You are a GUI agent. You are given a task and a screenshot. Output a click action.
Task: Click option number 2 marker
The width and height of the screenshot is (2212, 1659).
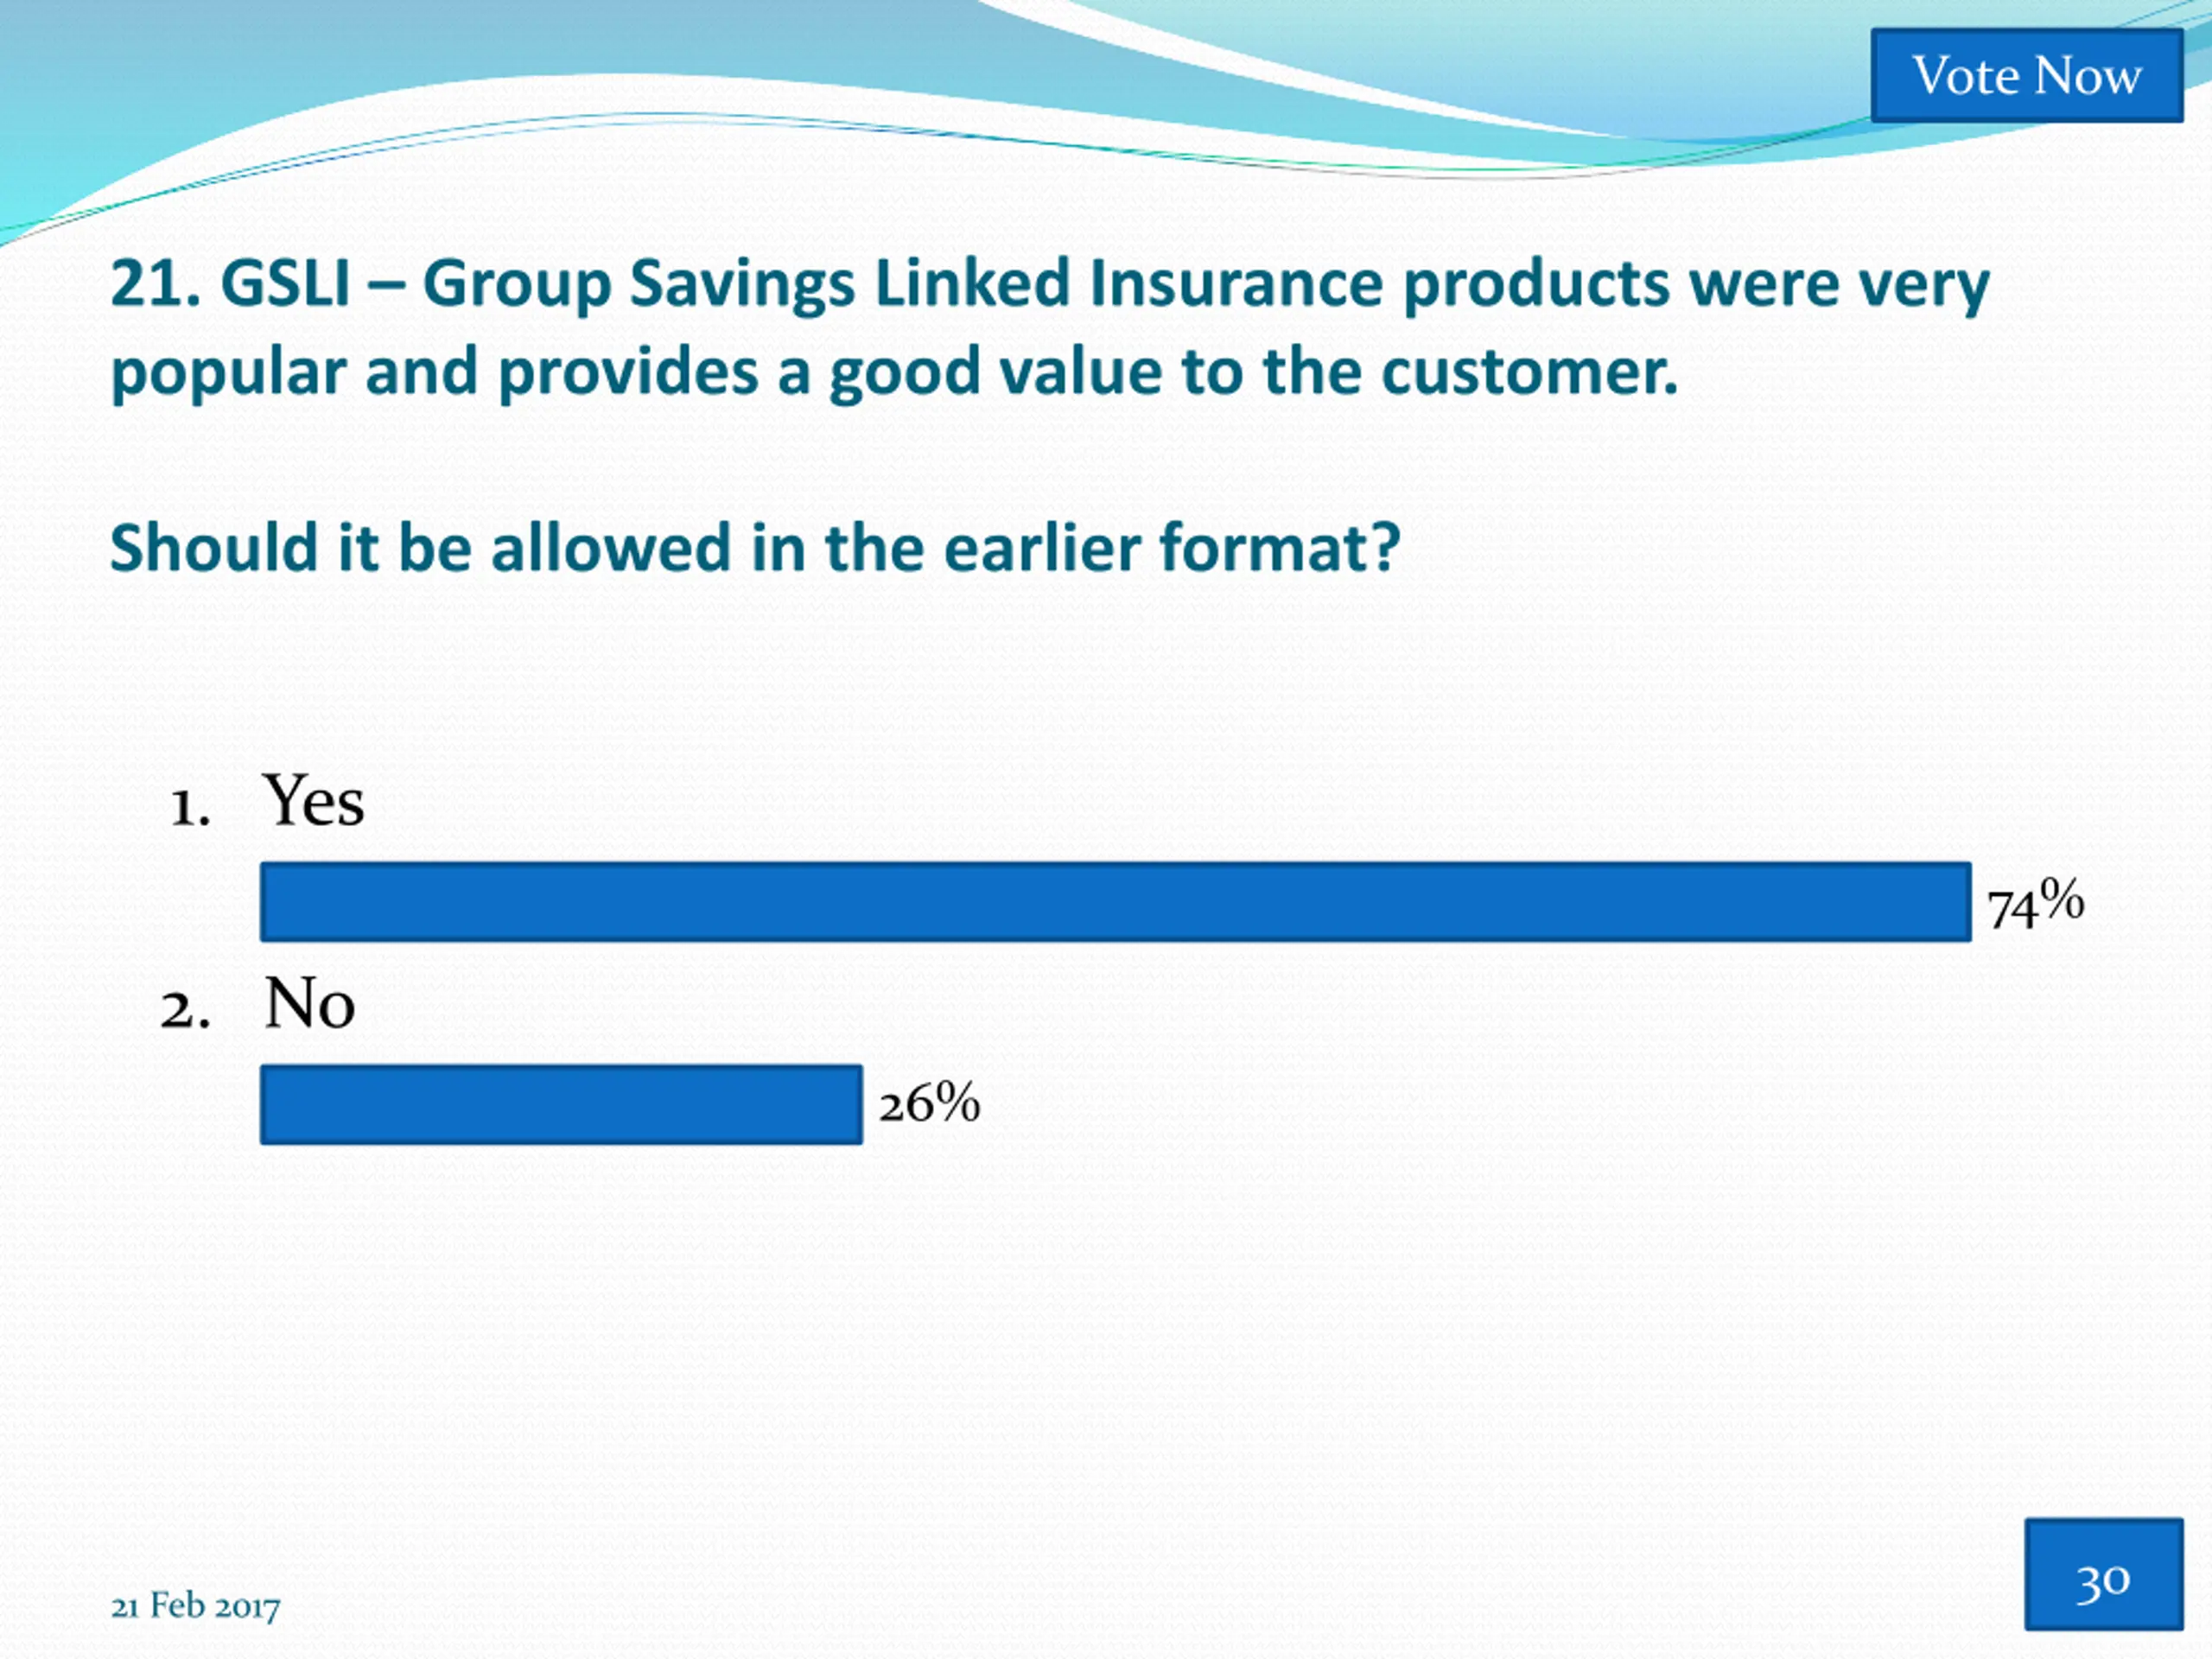186,1011
